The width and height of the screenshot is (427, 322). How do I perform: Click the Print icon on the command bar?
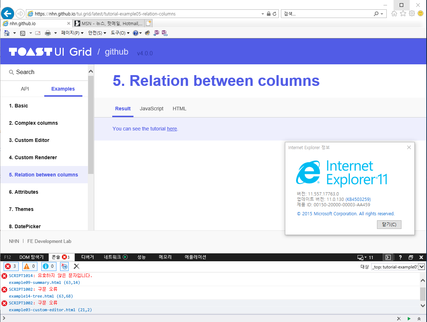coord(47,33)
